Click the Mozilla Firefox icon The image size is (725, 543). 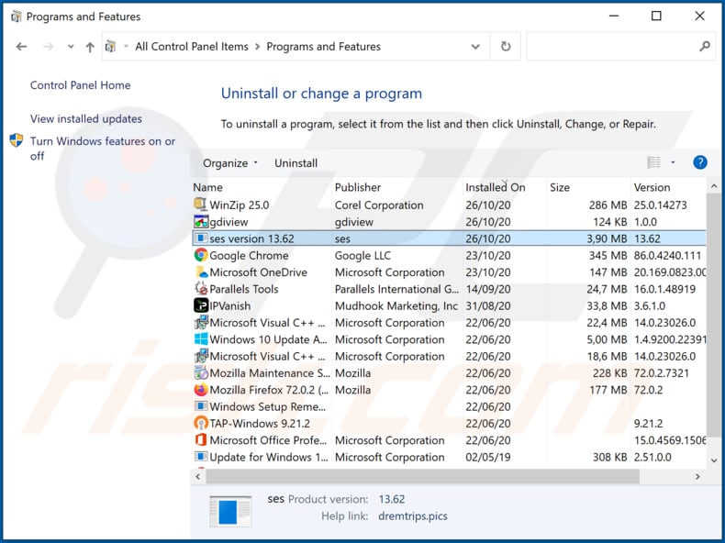point(201,390)
